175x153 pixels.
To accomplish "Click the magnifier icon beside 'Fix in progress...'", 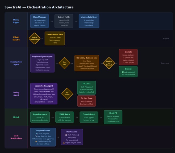I will pos(37,134).
